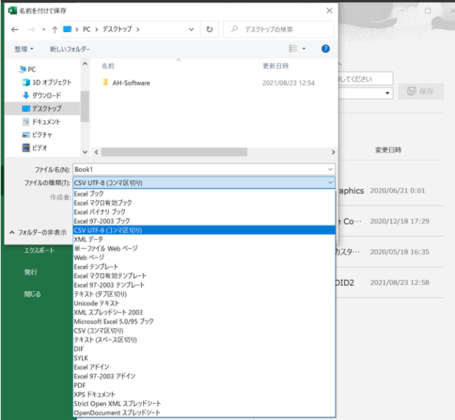Hide folders pane toggle
This screenshot has width=455, height=420.
coord(38,232)
